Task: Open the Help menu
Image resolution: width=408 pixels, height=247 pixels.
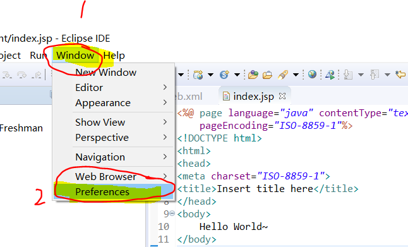Action: [x=114, y=56]
